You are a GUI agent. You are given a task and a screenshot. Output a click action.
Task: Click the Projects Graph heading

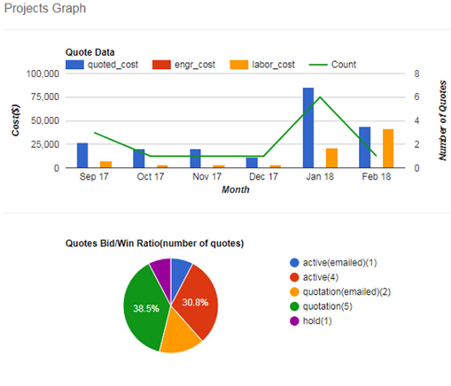click(45, 8)
